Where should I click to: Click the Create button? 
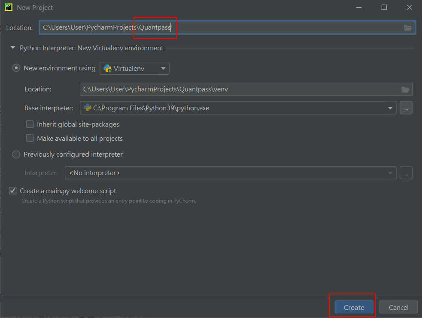[354, 307]
